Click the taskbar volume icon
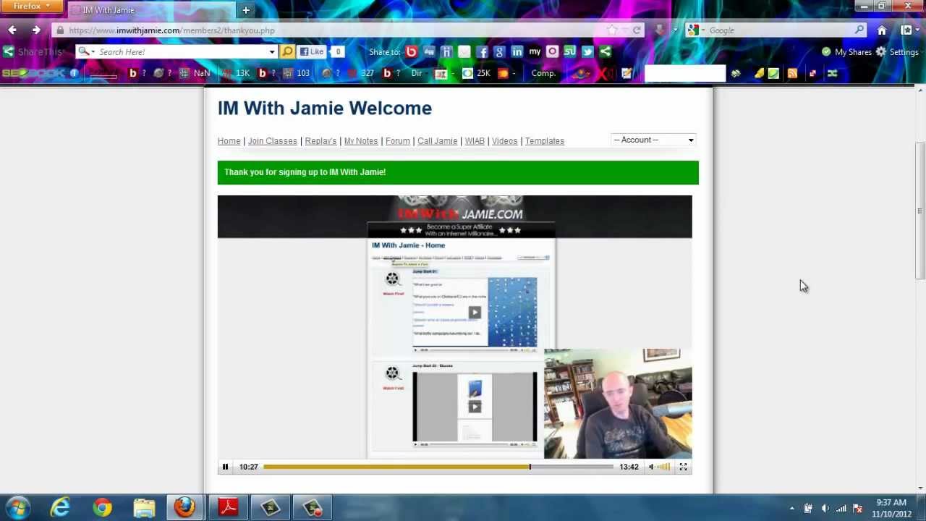The width and height of the screenshot is (926, 521). coord(825,509)
